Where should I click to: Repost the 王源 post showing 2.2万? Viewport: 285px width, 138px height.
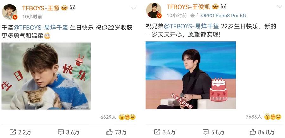pos(20,132)
